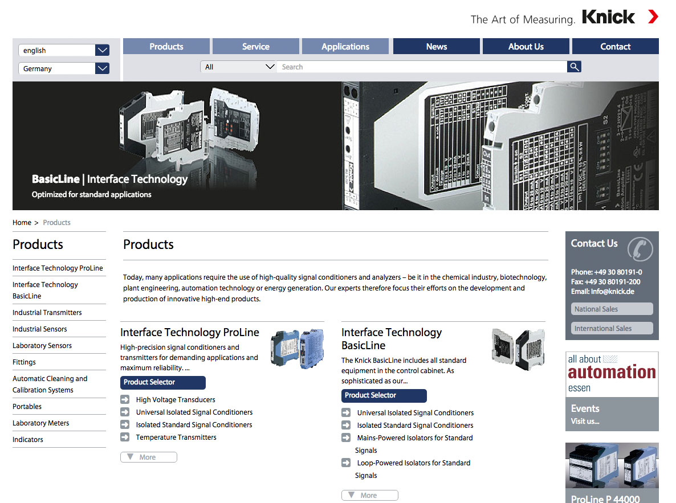676x503 pixels.
Task: Open the Contact navigation tab
Action: coord(615,47)
